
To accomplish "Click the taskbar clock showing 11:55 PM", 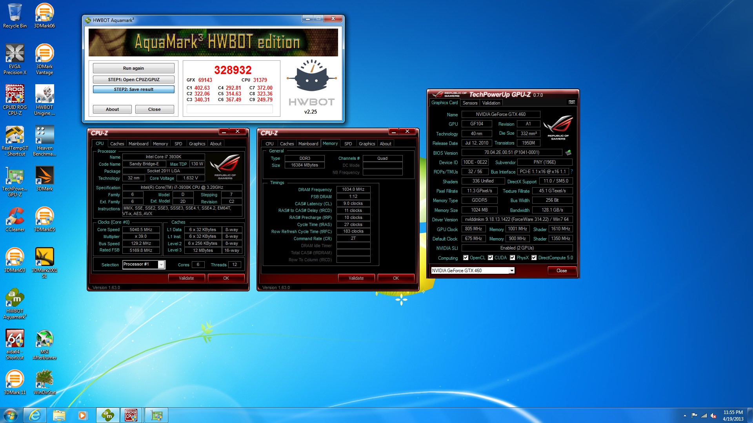I will pos(733,416).
